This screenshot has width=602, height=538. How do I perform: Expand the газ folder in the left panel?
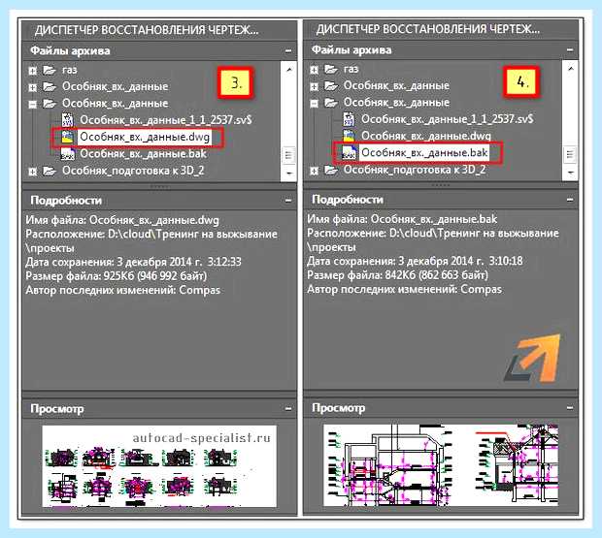tap(33, 71)
